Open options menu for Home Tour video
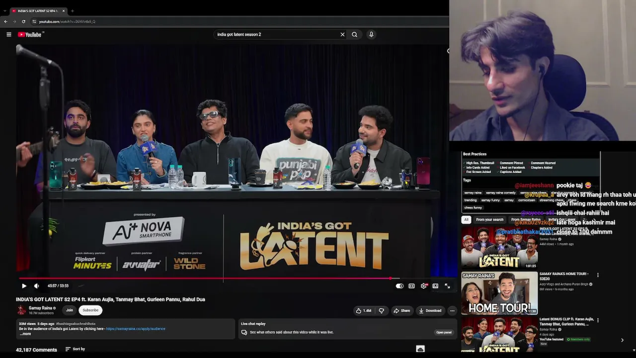This screenshot has height=358, width=636. (x=598, y=275)
